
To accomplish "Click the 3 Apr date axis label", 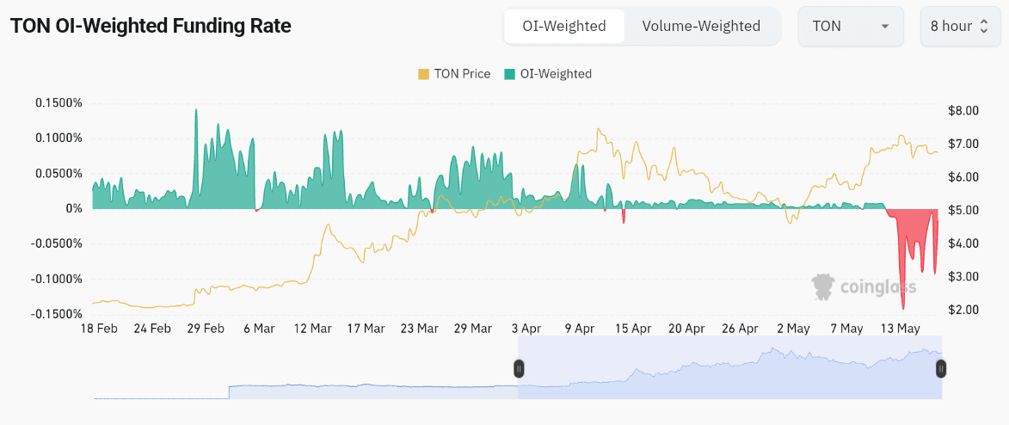I will point(525,329).
